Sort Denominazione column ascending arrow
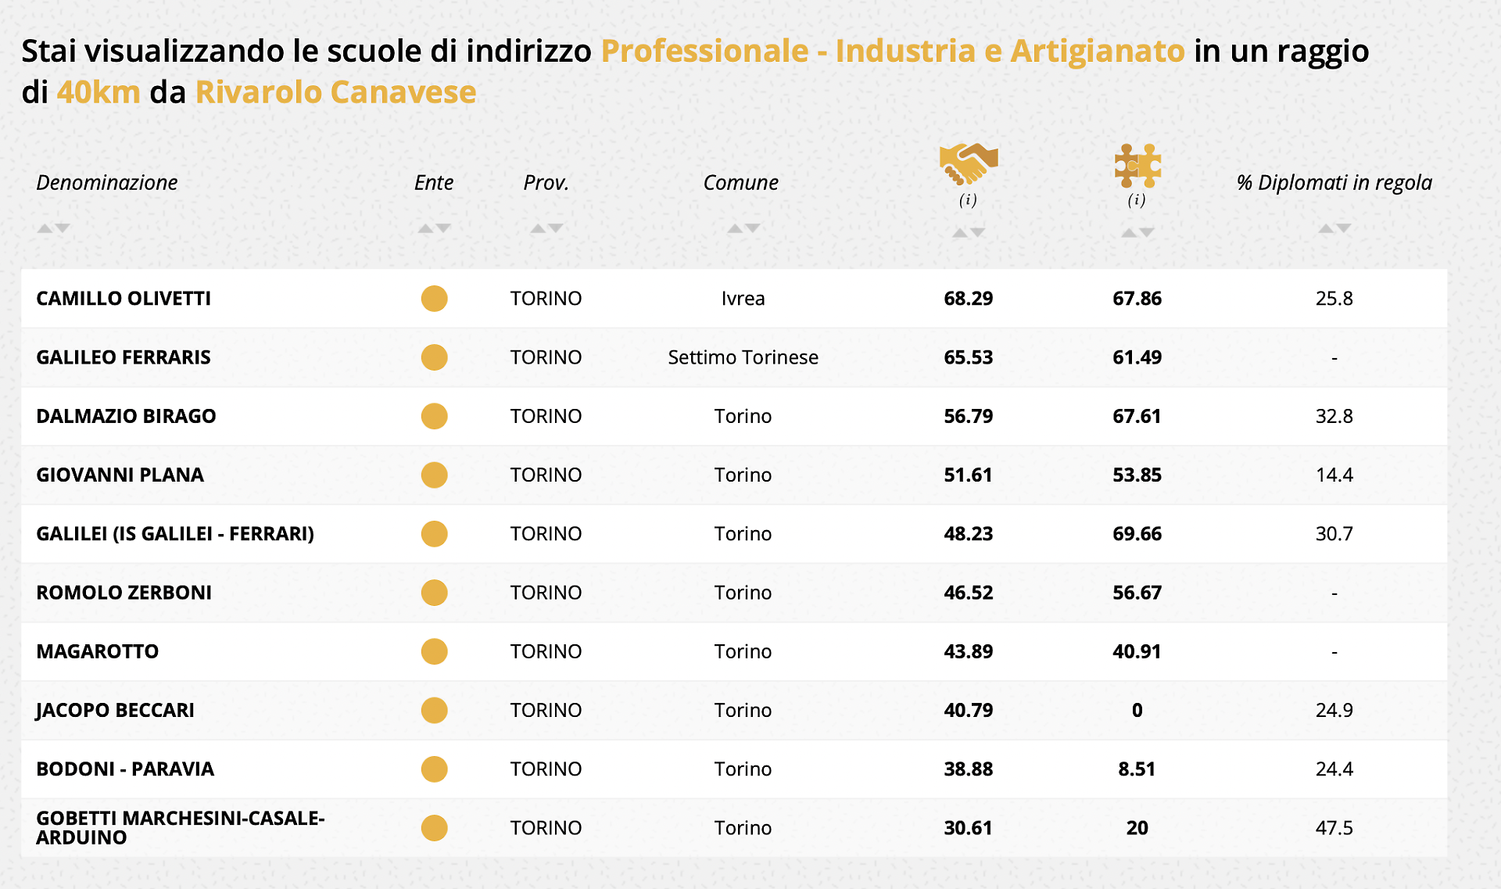Image resolution: width=1501 pixels, height=889 pixels. [x=45, y=228]
